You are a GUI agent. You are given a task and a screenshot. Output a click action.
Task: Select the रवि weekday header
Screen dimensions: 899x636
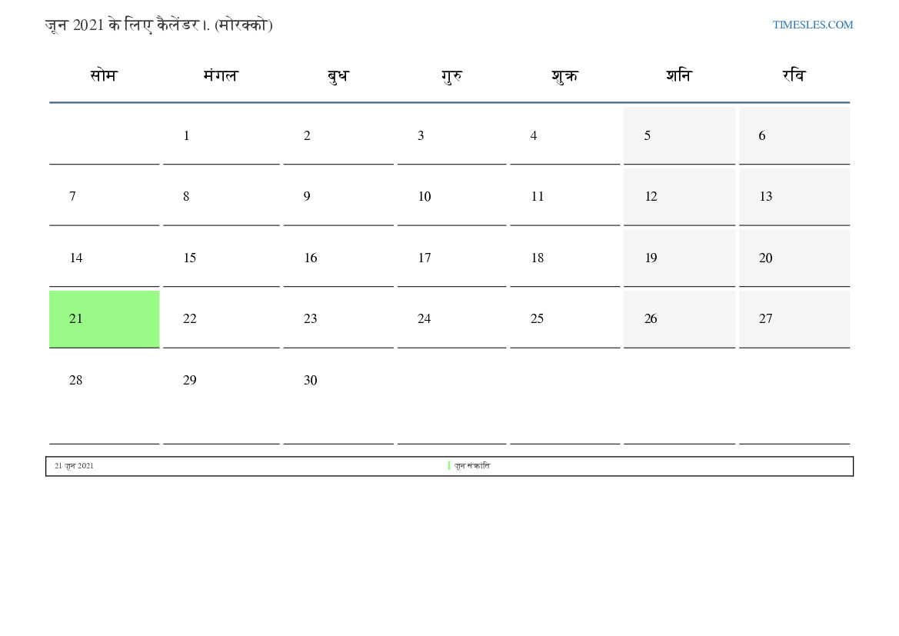794,75
